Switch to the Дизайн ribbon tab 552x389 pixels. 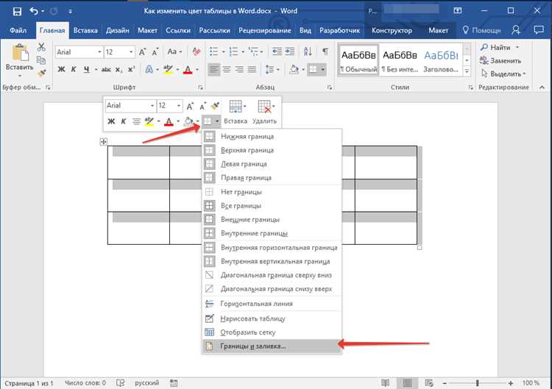[118, 31]
